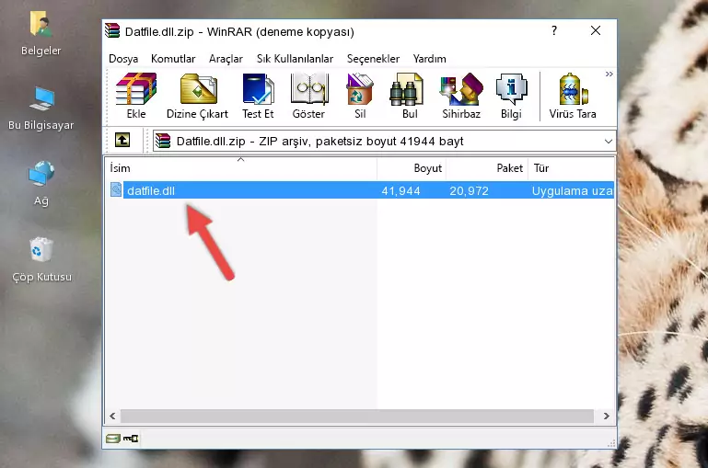Open the Seçenekler menu
The image size is (708, 468).
pyautogui.click(x=373, y=59)
